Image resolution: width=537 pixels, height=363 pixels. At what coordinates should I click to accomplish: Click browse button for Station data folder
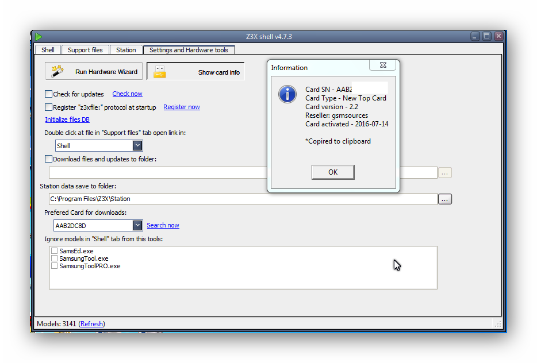coord(445,199)
